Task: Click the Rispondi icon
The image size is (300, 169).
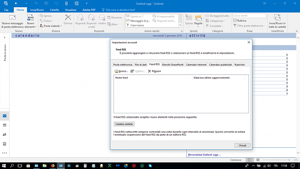Action: [x=80, y=18]
